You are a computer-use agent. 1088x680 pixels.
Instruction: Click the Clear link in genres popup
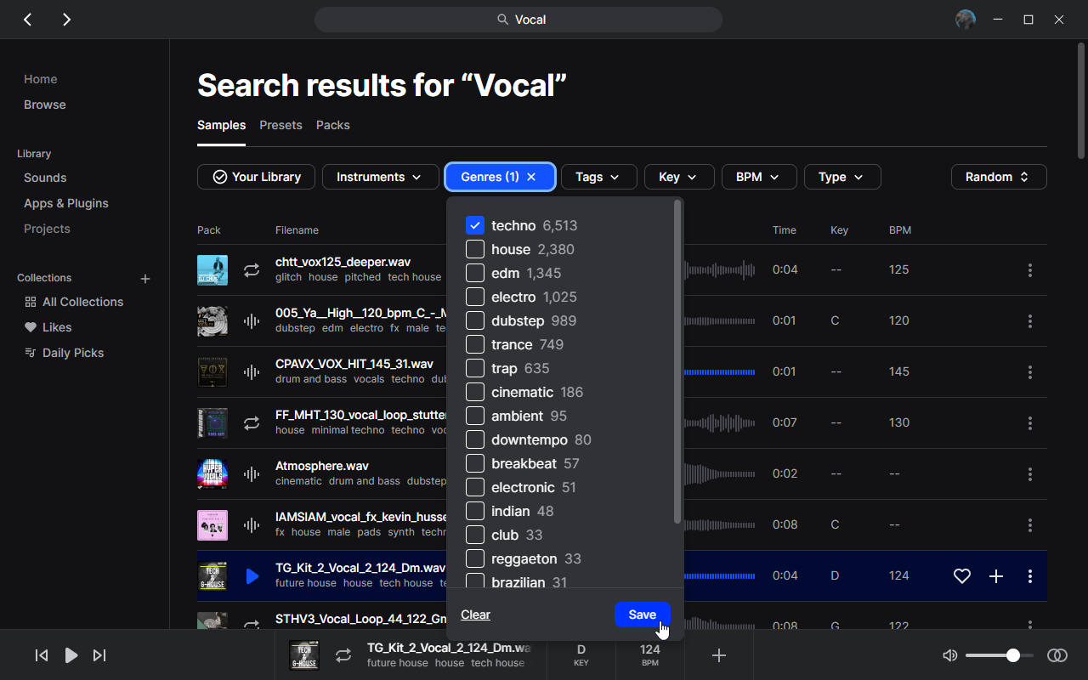475,615
